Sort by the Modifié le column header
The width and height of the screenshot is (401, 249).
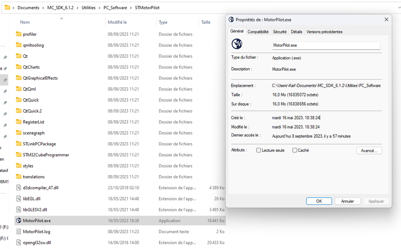click(x=117, y=22)
